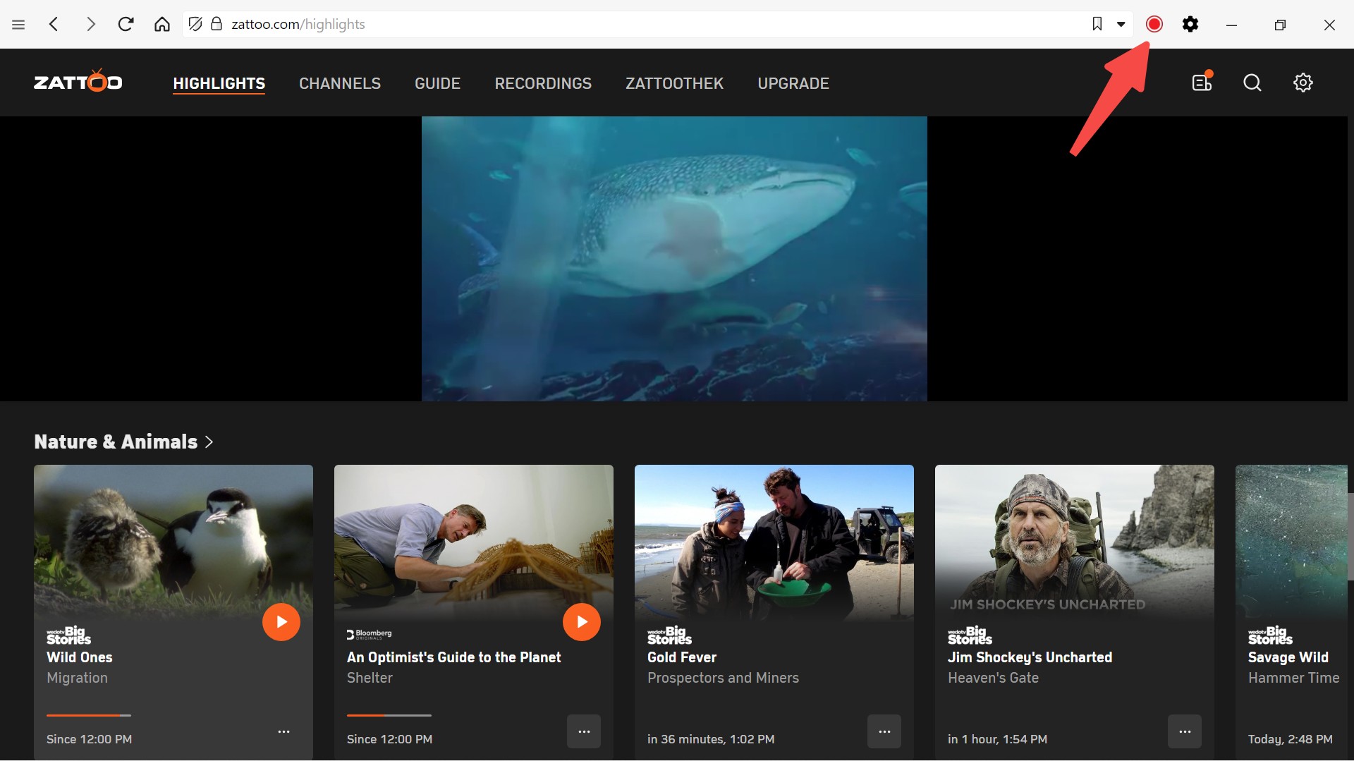This screenshot has height=761, width=1354.
Task: Click the Wild Ones progress bar
Action: 89,715
